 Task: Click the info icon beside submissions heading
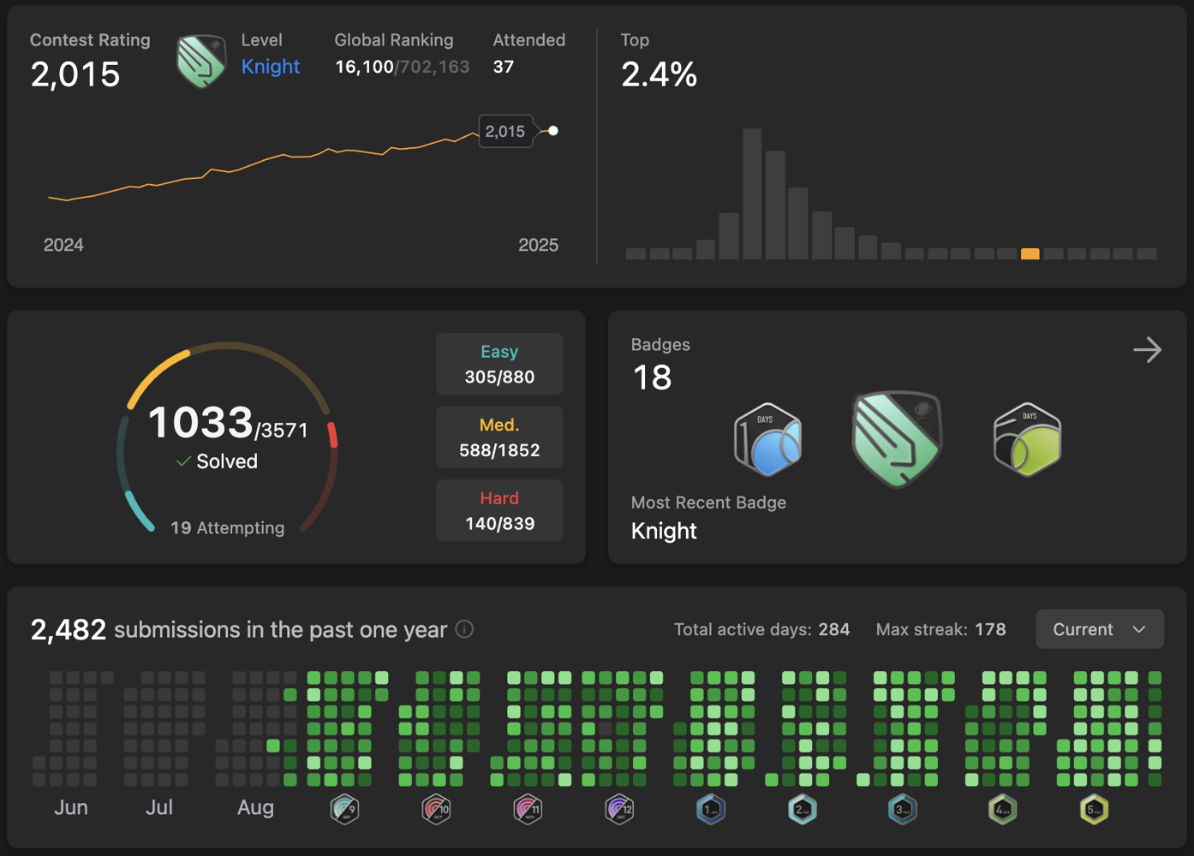coord(464,629)
